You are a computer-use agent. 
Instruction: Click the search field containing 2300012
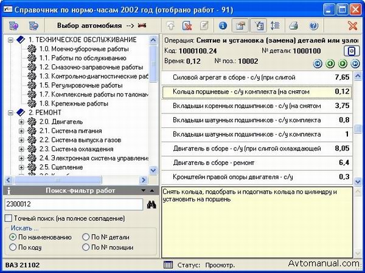(74, 204)
